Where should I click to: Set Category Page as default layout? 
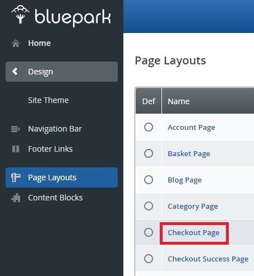pyautogui.click(x=149, y=206)
